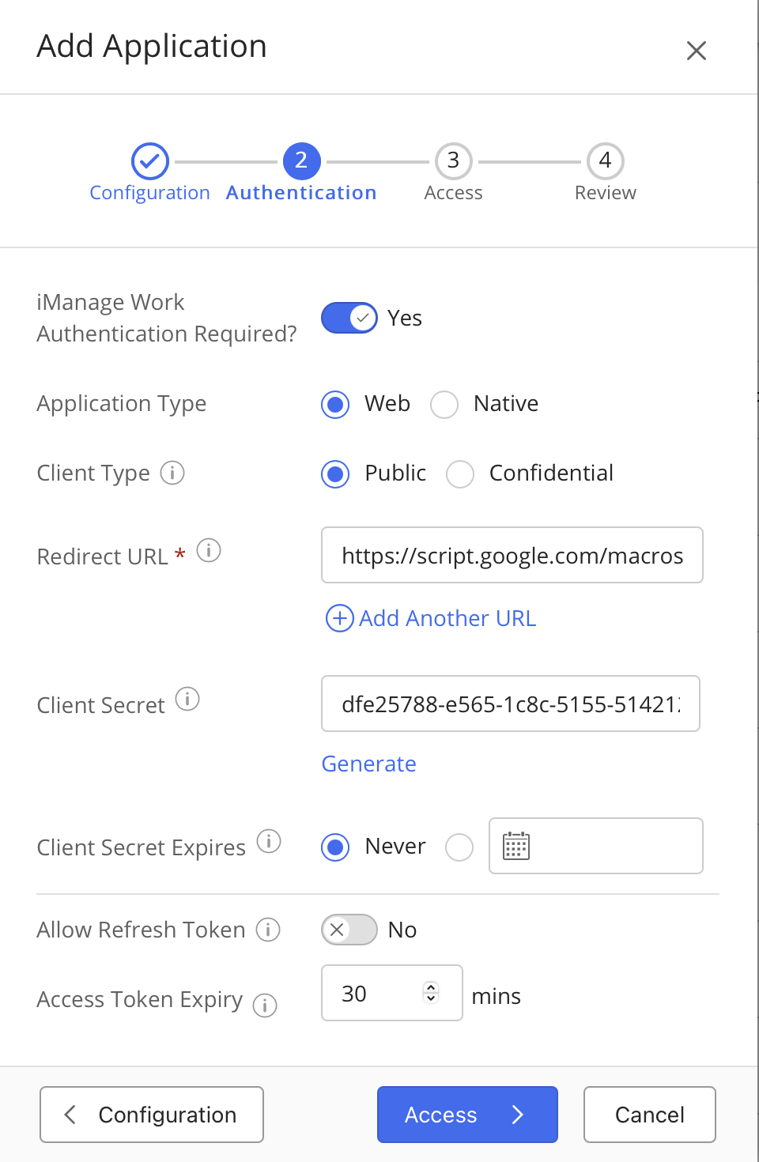
Task: Click info icon for Client Secret Expires
Action: point(269,841)
